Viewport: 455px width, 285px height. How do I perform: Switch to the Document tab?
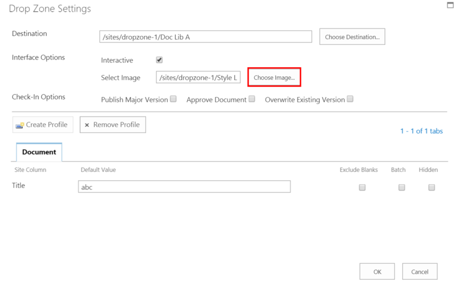39,152
